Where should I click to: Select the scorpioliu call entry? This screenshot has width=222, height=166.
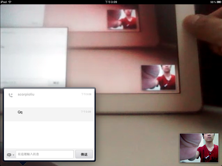tap(49, 98)
